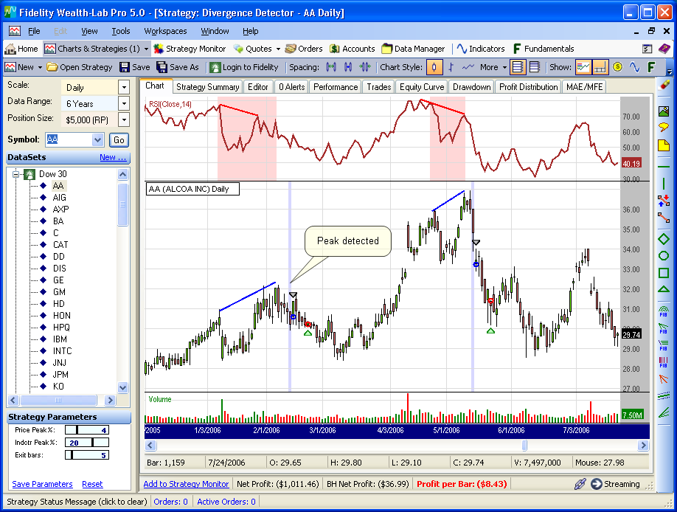Open the Workspaces menu
This screenshot has width=677, height=512.
[165, 31]
